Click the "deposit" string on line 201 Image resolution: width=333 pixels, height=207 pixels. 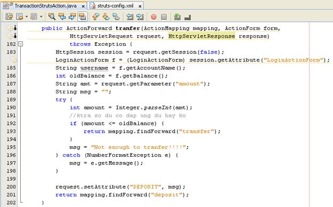[x=166, y=195]
